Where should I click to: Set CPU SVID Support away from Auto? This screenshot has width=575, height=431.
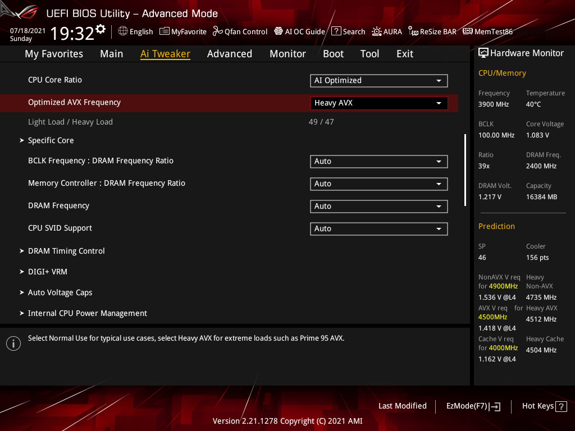click(378, 228)
